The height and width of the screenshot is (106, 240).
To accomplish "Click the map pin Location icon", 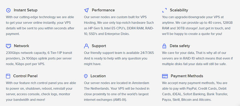I will coord(86,76).
